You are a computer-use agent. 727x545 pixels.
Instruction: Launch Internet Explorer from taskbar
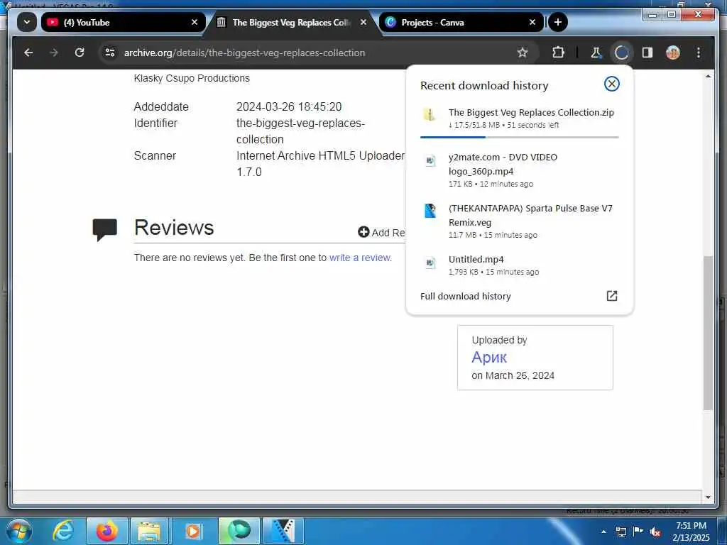[x=63, y=531]
